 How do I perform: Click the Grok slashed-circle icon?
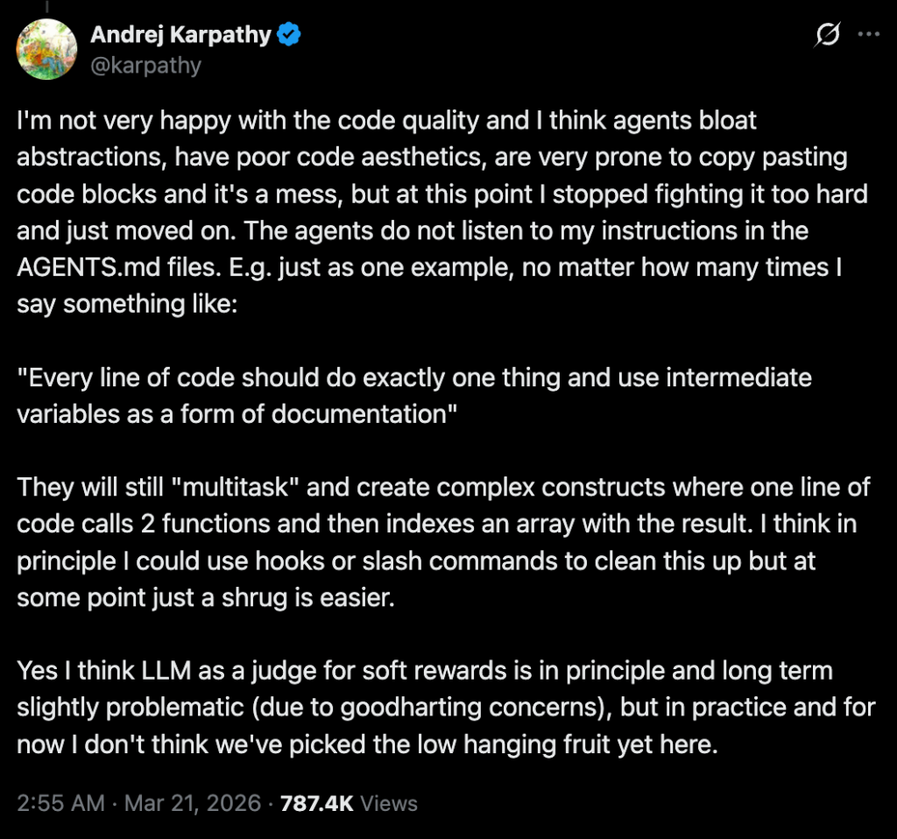click(x=825, y=35)
